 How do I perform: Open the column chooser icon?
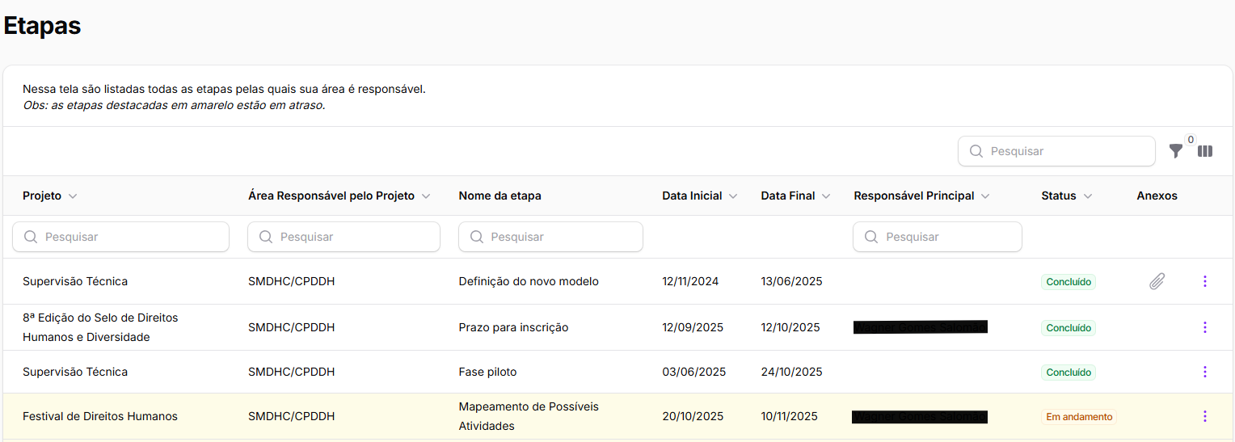tap(1205, 151)
